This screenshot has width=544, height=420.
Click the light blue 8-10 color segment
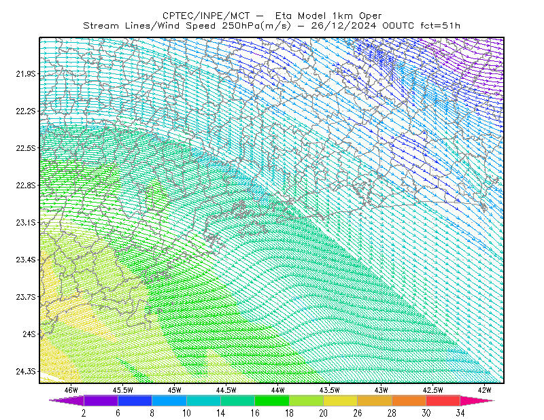tap(169, 400)
